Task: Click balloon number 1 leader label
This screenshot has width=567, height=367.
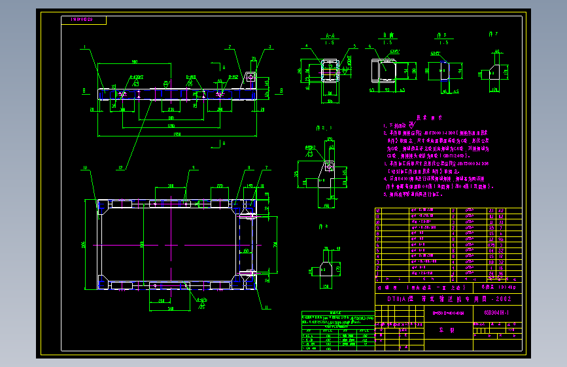Action: tap(84, 47)
